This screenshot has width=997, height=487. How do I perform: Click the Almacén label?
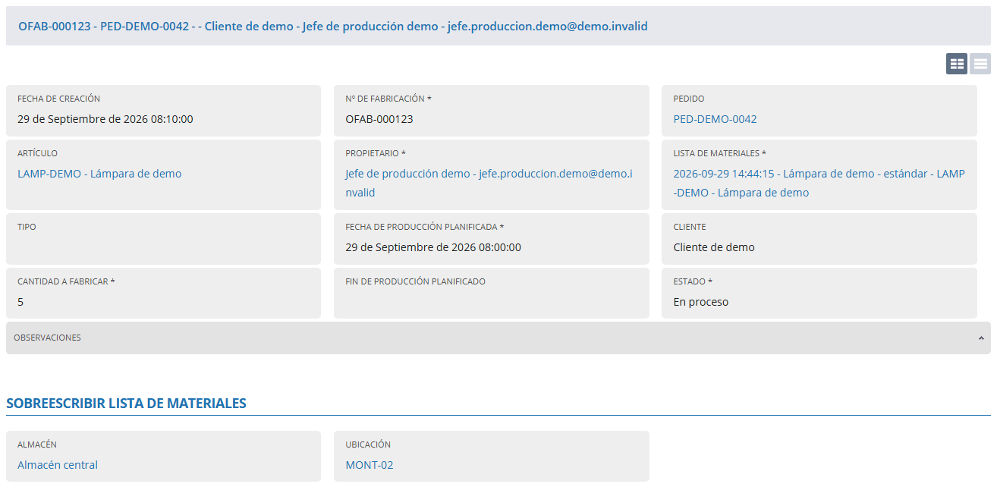tap(37, 445)
